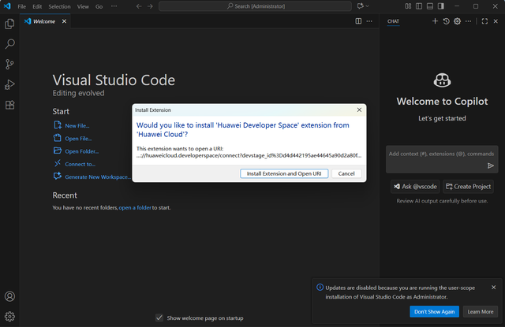
Task: Open the Extensions view
Action: click(x=9, y=105)
